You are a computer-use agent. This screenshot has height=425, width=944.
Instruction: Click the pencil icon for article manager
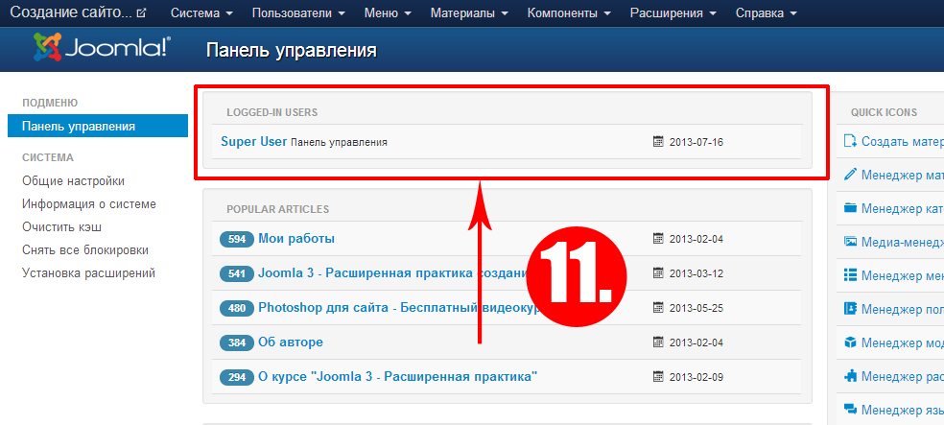850,175
